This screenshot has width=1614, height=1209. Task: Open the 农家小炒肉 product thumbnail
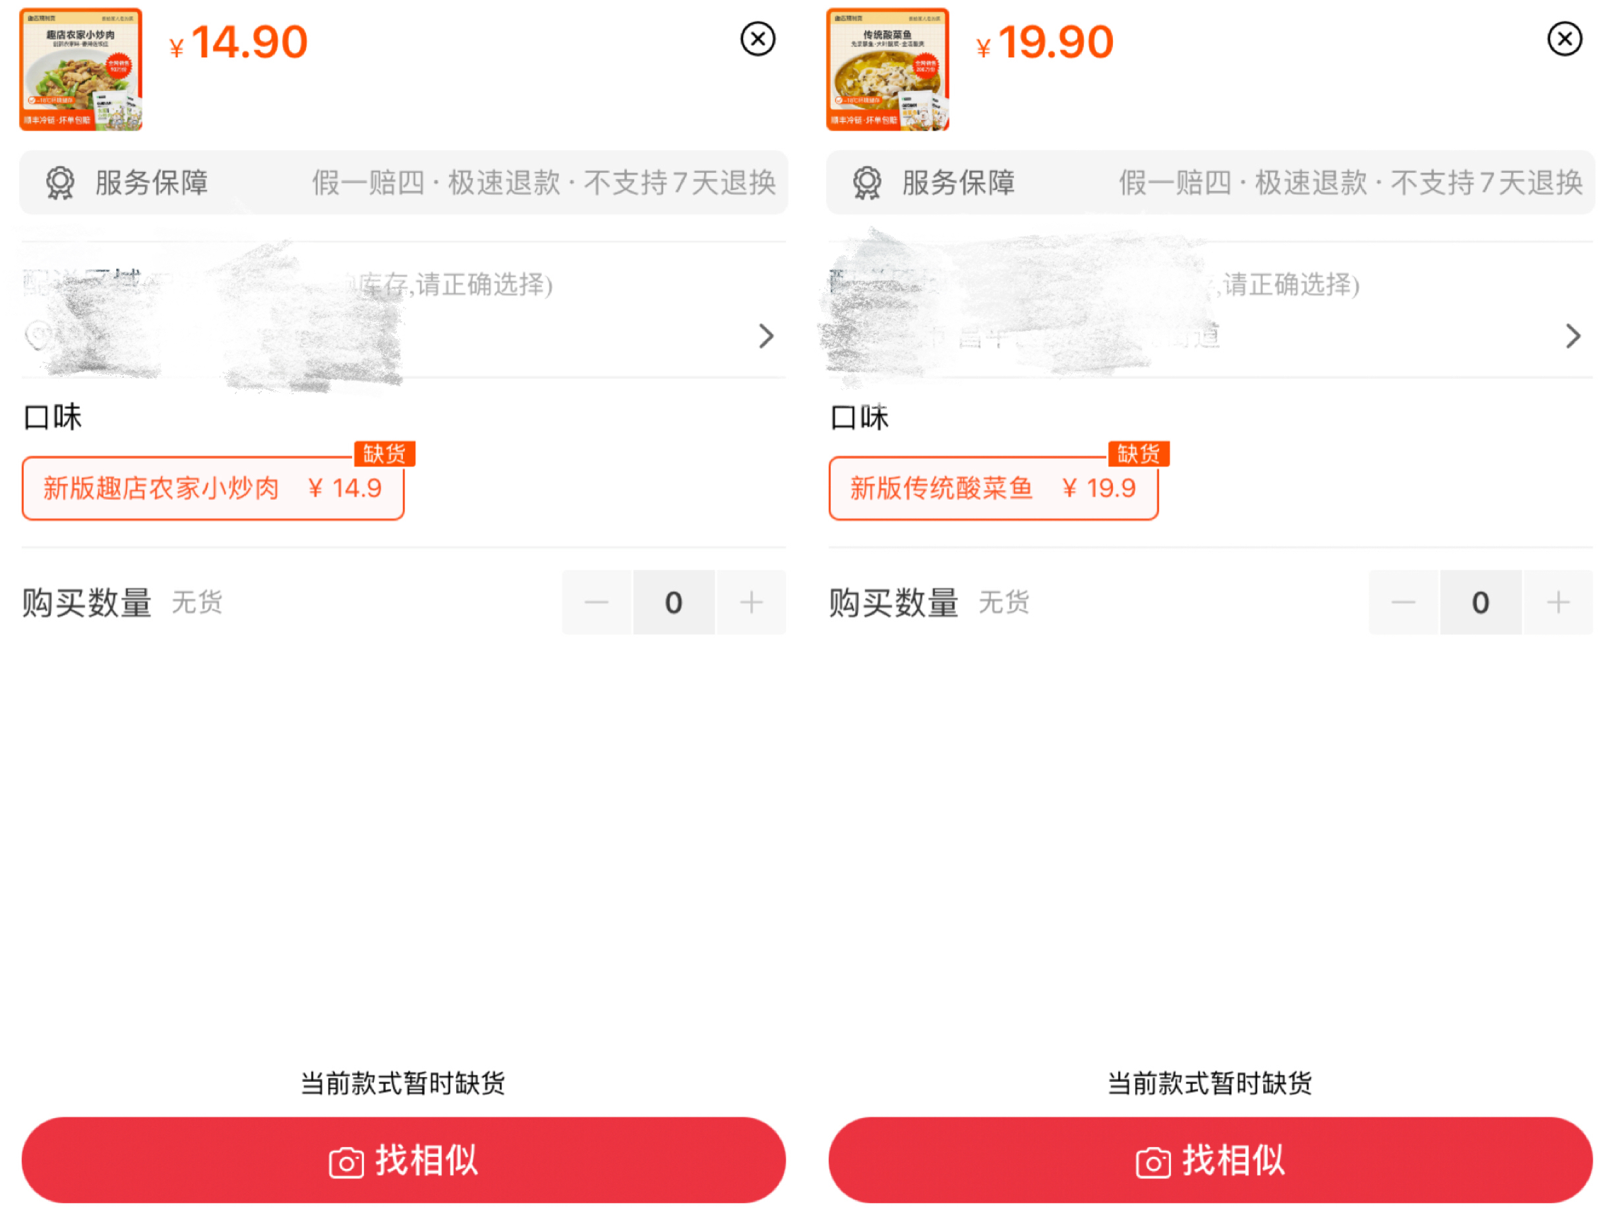(81, 69)
